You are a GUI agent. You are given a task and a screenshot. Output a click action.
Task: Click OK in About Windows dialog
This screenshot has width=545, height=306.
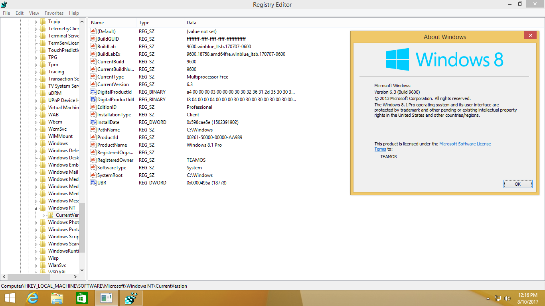pos(518,184)
